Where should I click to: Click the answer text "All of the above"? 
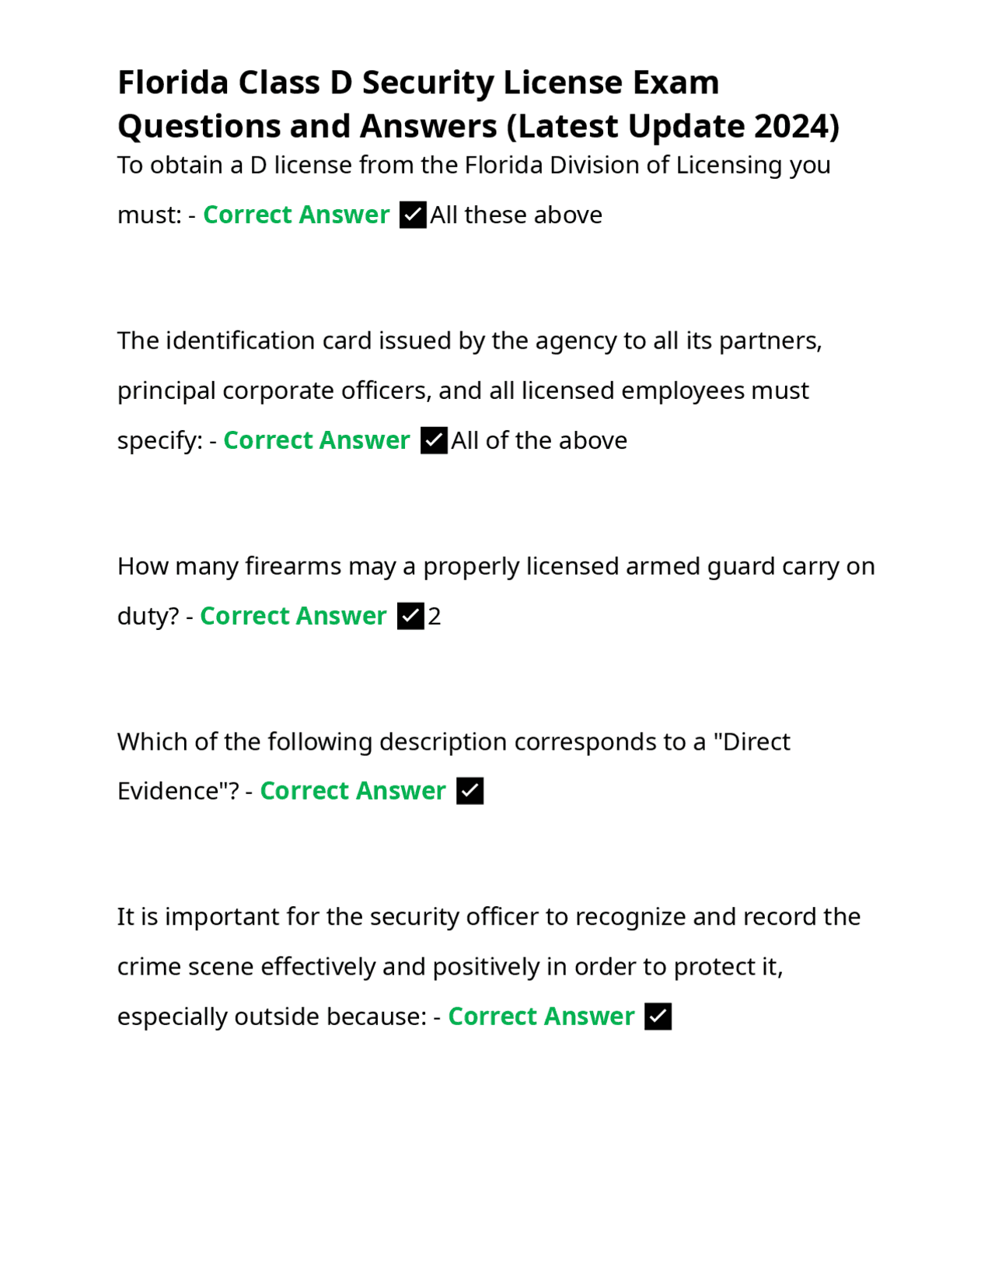pos(539,440)
